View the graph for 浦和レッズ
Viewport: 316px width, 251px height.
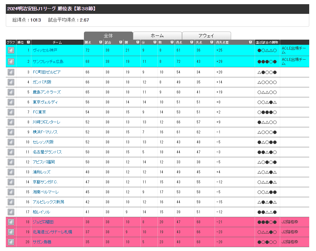click(11, 172)
